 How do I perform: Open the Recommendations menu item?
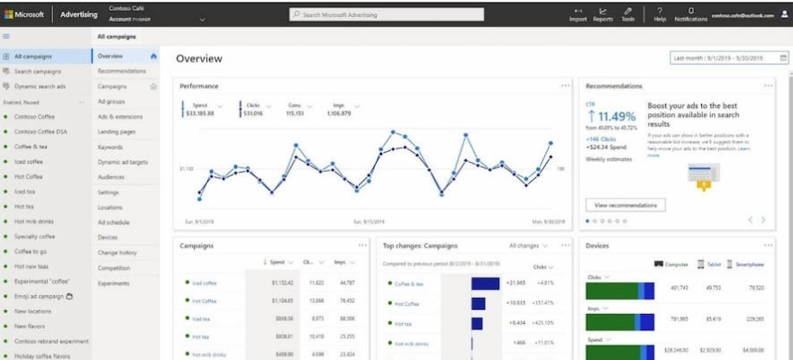tap(122, 71)
